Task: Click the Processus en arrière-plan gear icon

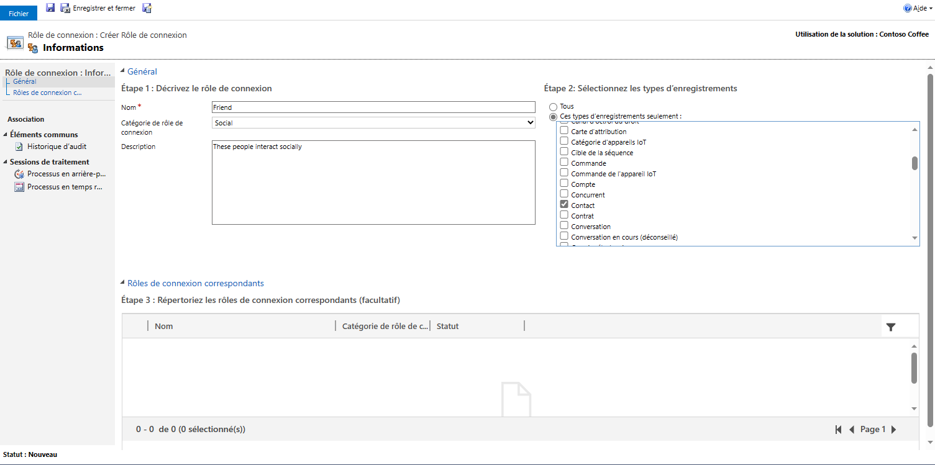Action: coord(19,174)
